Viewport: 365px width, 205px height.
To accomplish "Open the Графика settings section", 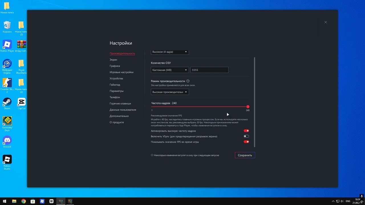I will point(115,66).
